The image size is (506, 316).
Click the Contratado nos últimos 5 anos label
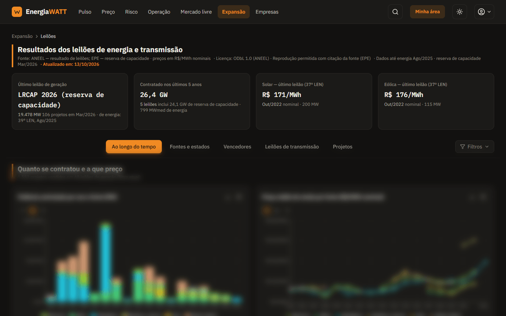171,85
